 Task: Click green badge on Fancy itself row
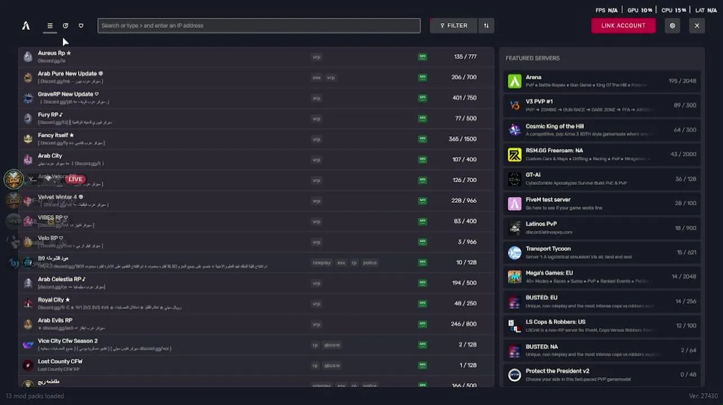(422, 139)
